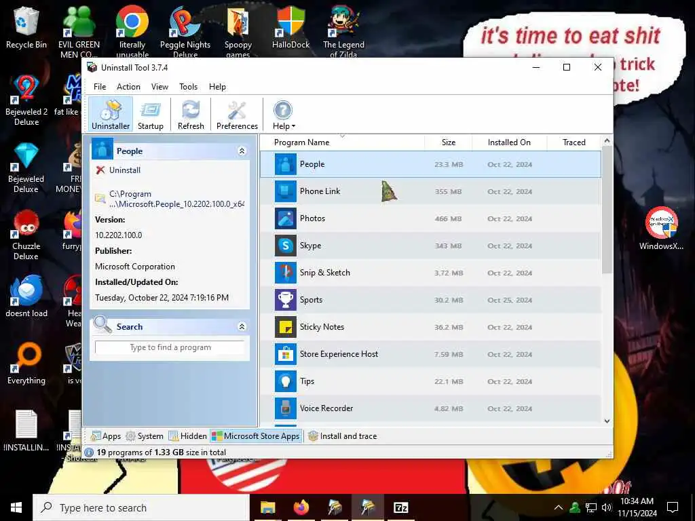Image resolution: width=695 pixels, height=521 pixels.
Task: Click 'Oct 25, 2024' date of Sports
Action: pos(509,300)
